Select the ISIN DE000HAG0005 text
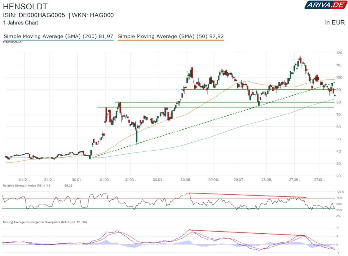This screenshot has height=256, width=348. 34,15
